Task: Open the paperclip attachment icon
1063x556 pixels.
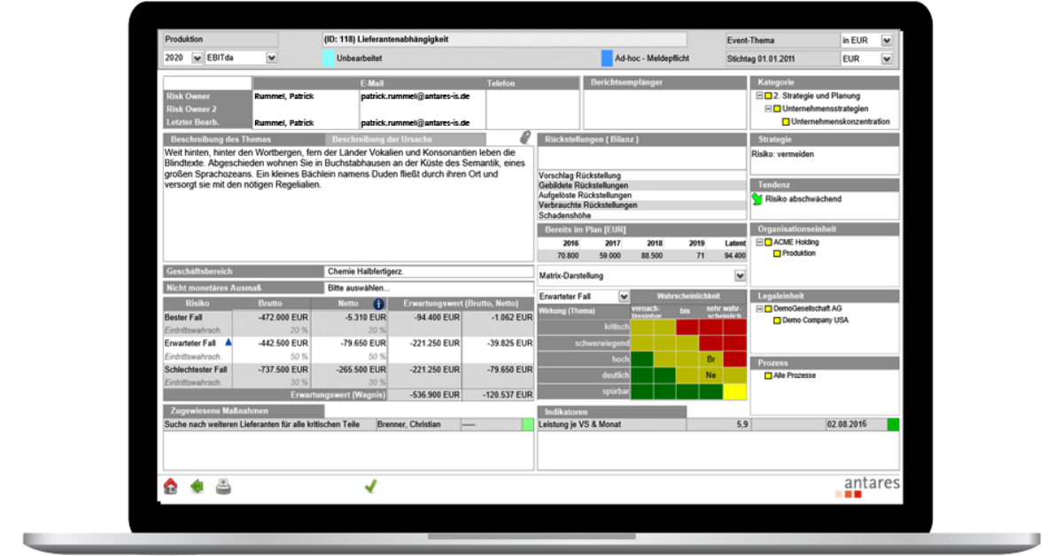Action: 526,138
